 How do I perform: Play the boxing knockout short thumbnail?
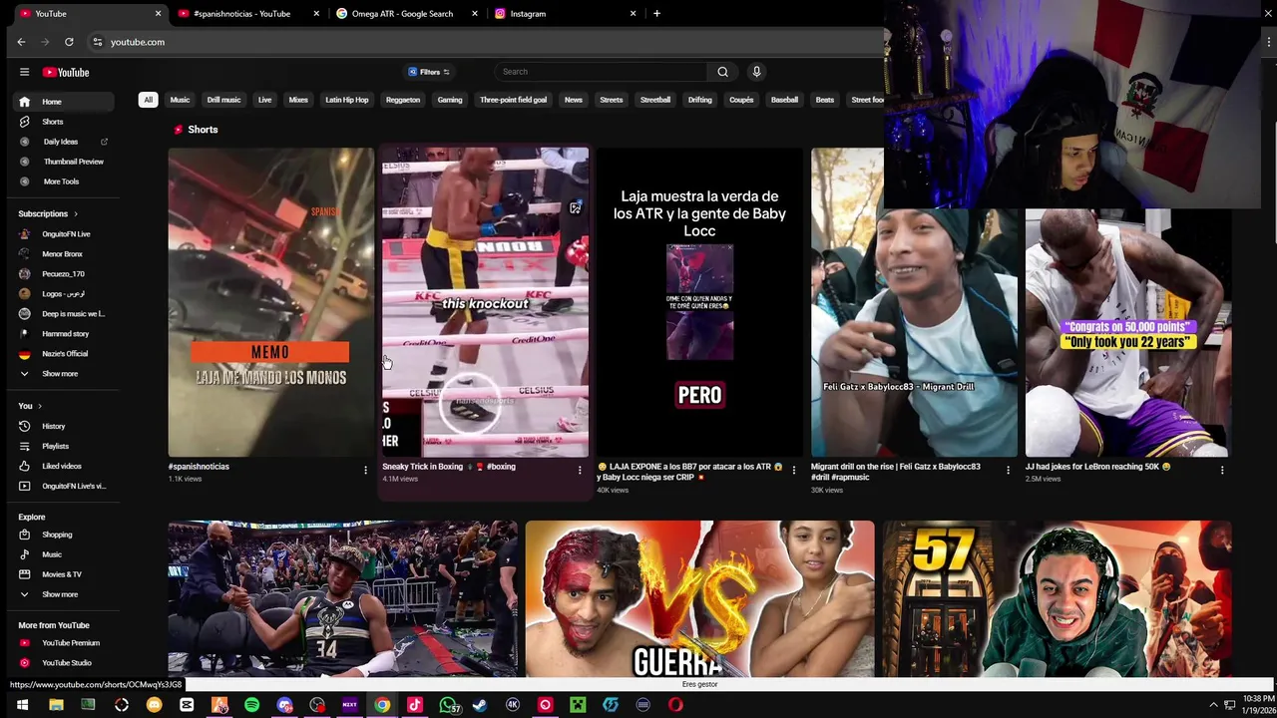(x=485, y=302)
